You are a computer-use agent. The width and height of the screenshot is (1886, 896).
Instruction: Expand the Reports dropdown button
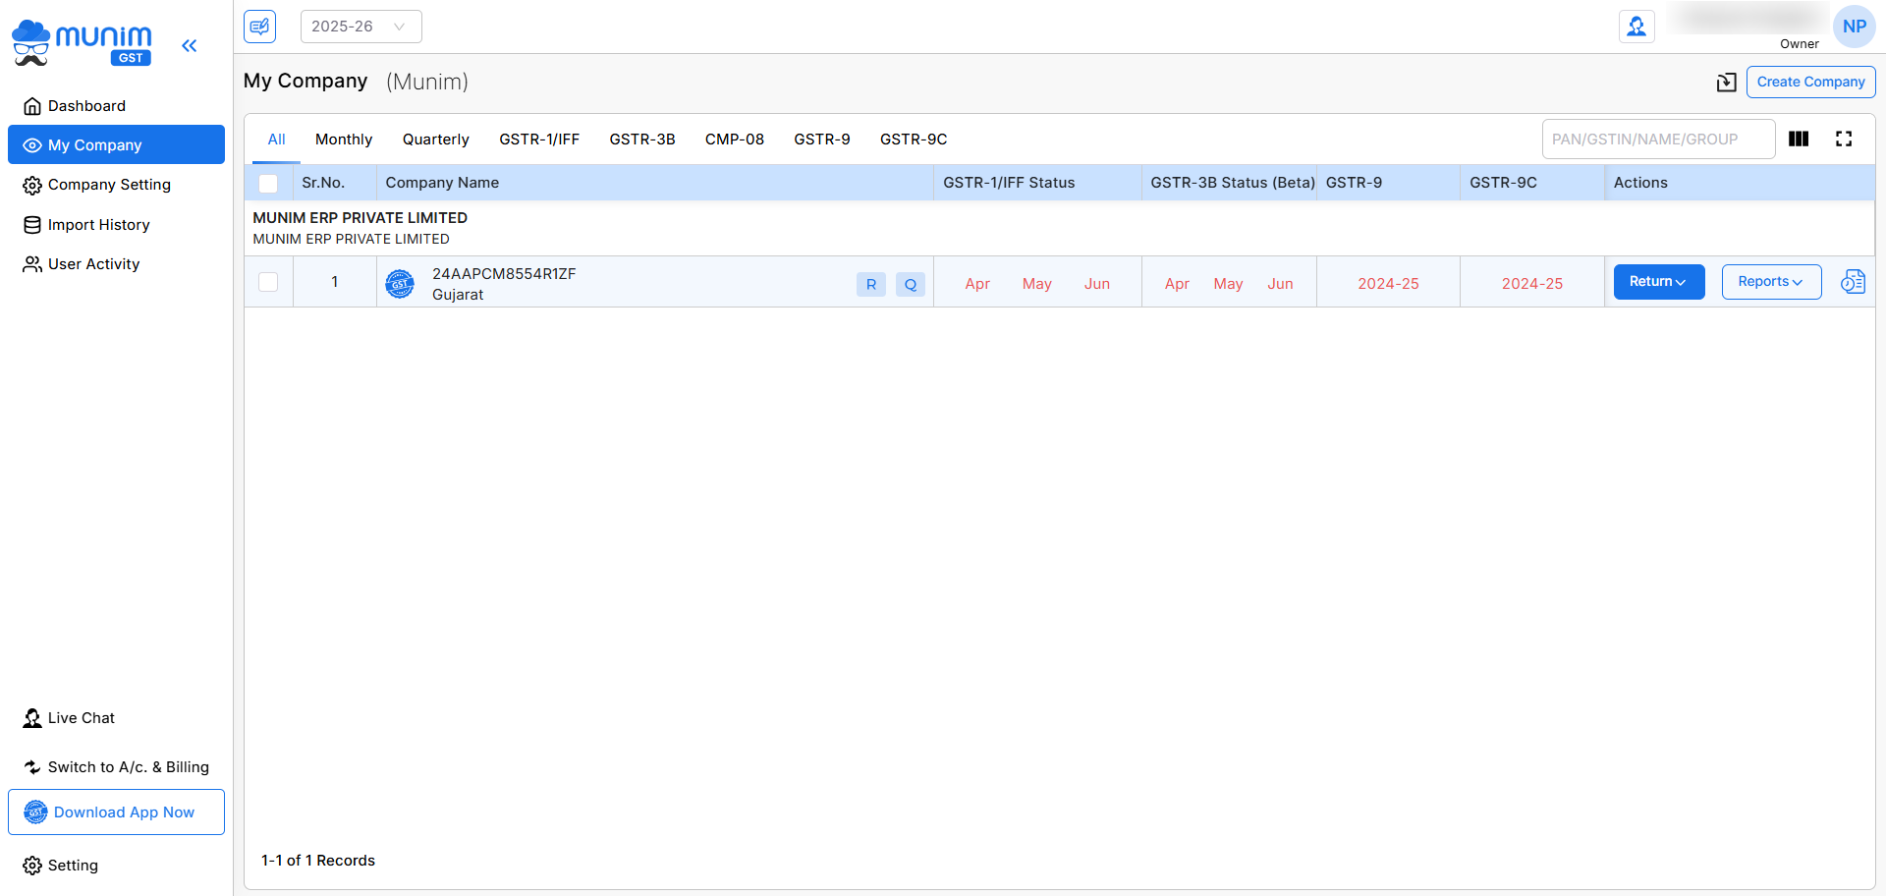(x=1771, y=282)
